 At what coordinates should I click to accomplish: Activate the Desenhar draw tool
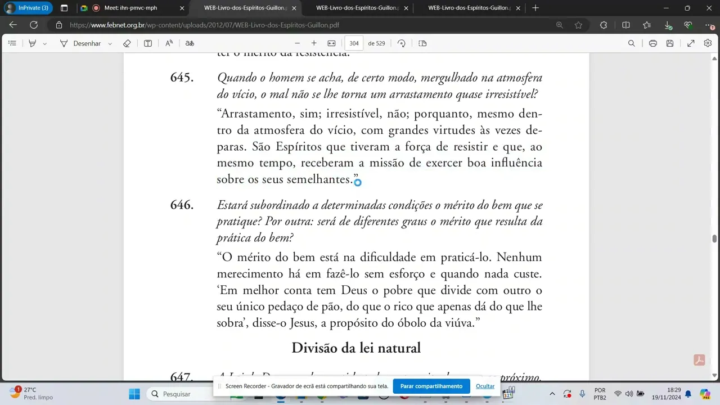pos(80,43)
